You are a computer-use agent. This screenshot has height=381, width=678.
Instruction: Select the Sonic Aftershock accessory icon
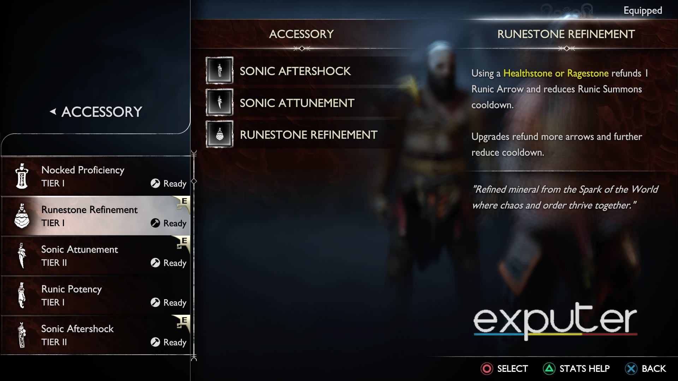219,70
